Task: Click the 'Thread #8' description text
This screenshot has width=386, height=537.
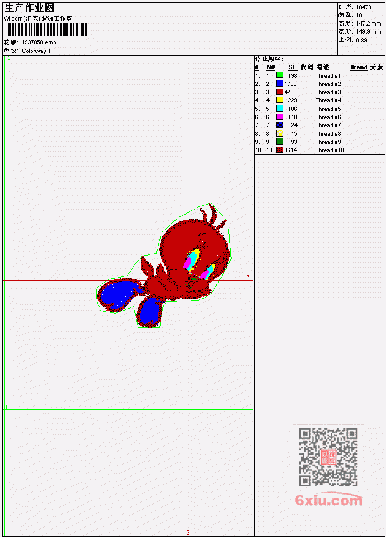Action: (x=328, y=134)
